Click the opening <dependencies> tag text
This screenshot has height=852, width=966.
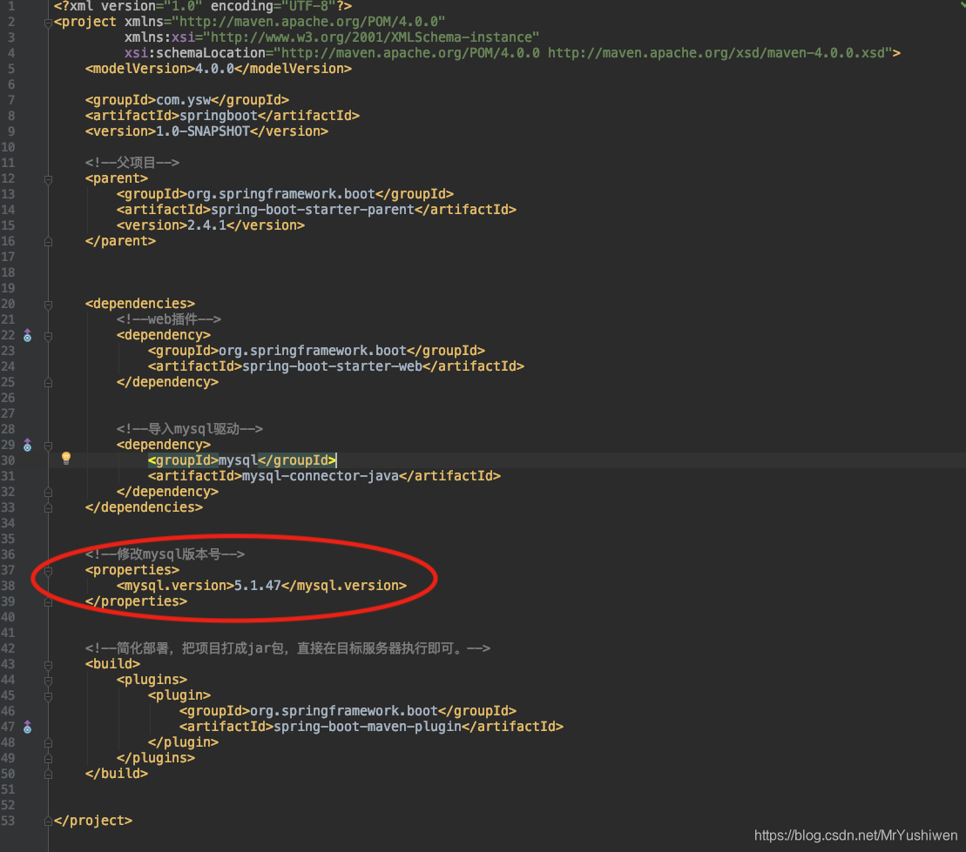coord(140,304)
